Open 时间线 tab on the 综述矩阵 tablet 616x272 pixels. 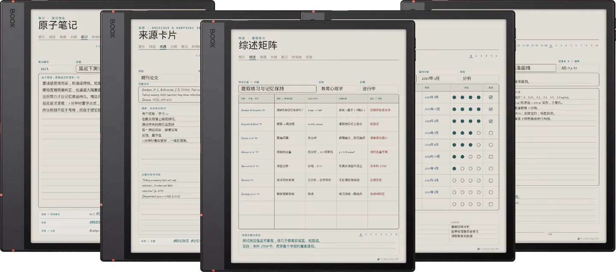[x=297, y=57]
